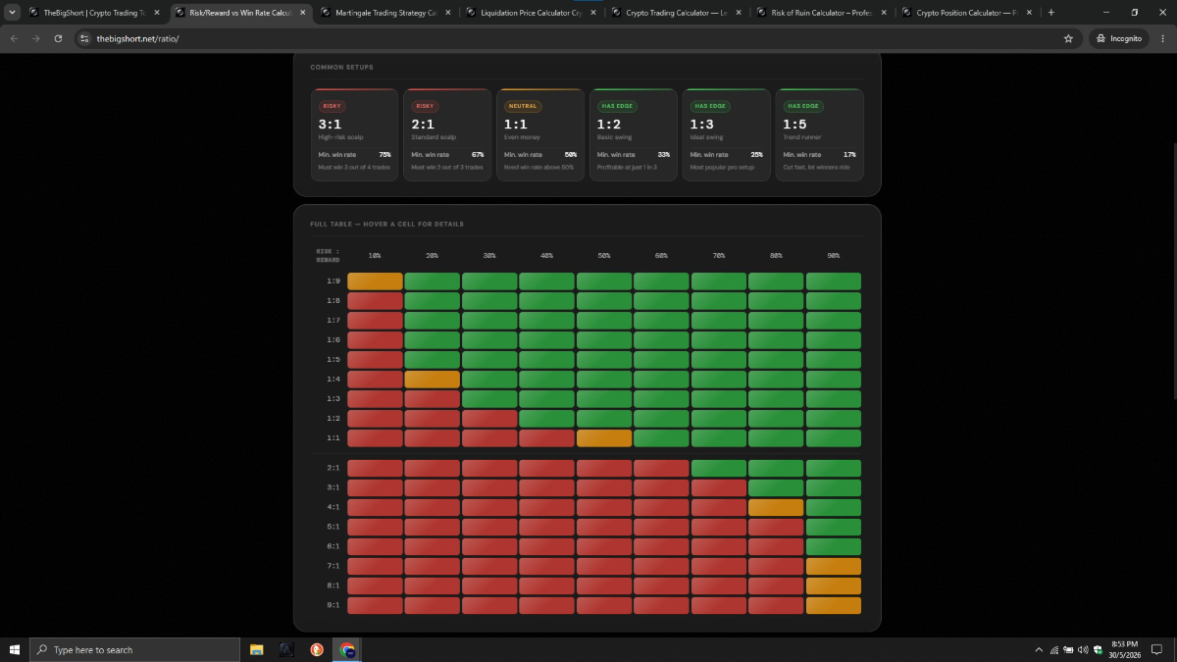The height and width of the screenshot is (662, 1177).
Task: Click the browser forward arrow
Action: coord(36,38)
